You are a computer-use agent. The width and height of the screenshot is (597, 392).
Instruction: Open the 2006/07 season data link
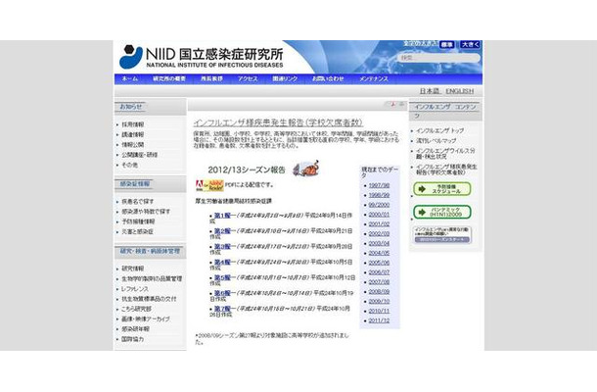379,272
